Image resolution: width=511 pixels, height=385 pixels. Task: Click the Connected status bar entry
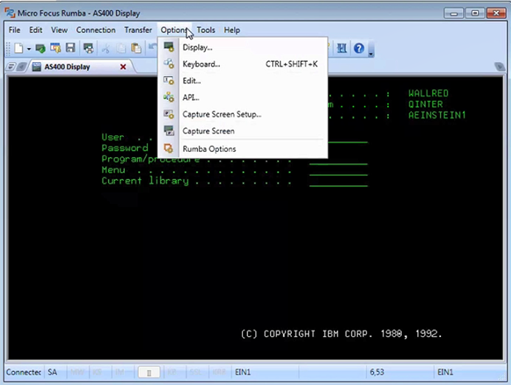tap(23, 372)
